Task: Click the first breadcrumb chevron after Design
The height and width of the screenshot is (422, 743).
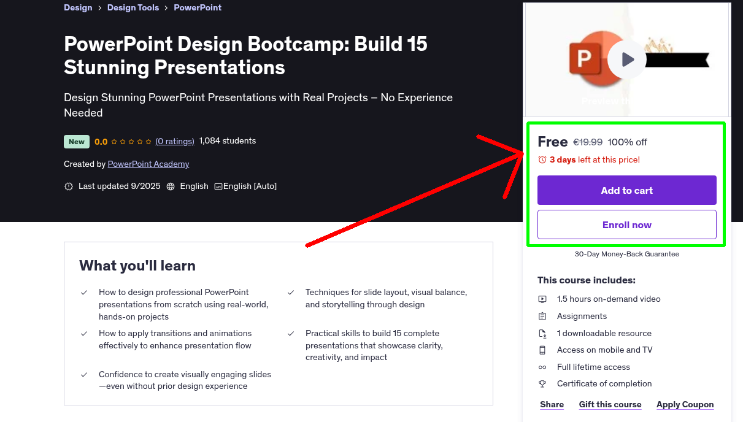Action: pos(100,8)
